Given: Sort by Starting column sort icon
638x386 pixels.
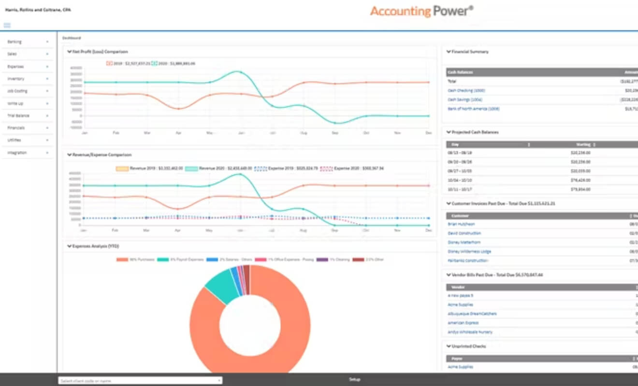Looking at the screenshot, I should 594,144.
